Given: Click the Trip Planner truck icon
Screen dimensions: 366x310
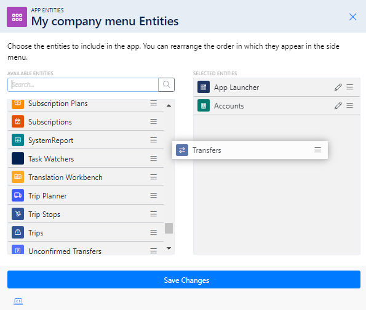Looking at the screenshot, I should 18,195.
